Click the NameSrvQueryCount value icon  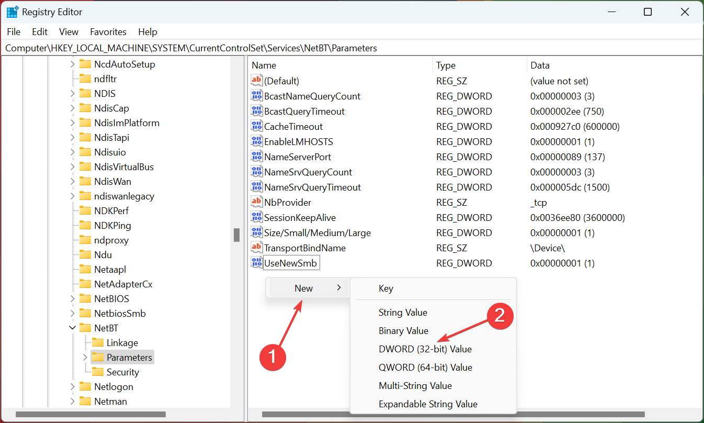click(x=256, y=172)
